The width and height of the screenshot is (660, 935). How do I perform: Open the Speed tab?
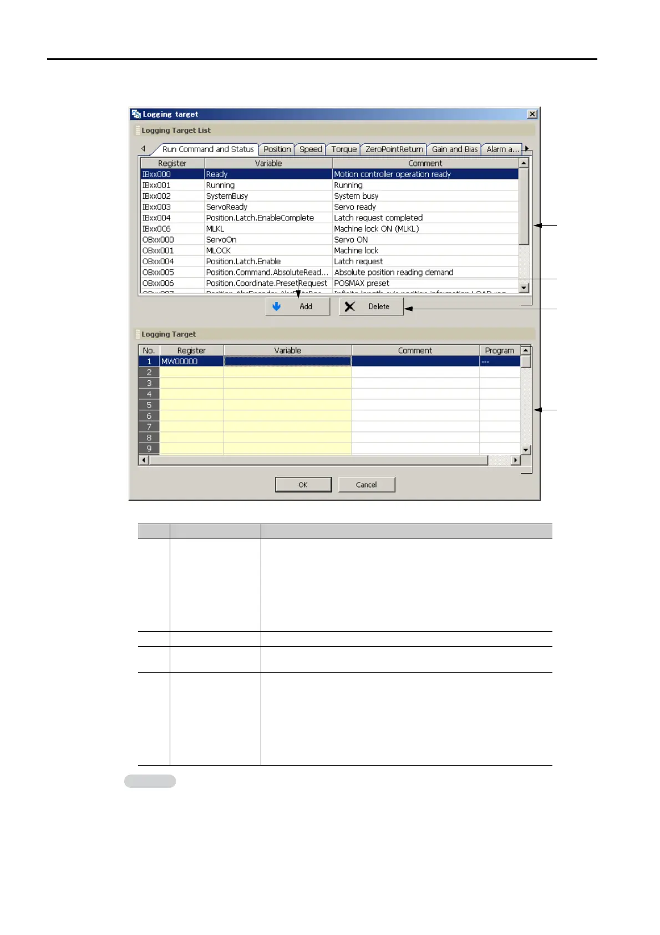(311, 149)
